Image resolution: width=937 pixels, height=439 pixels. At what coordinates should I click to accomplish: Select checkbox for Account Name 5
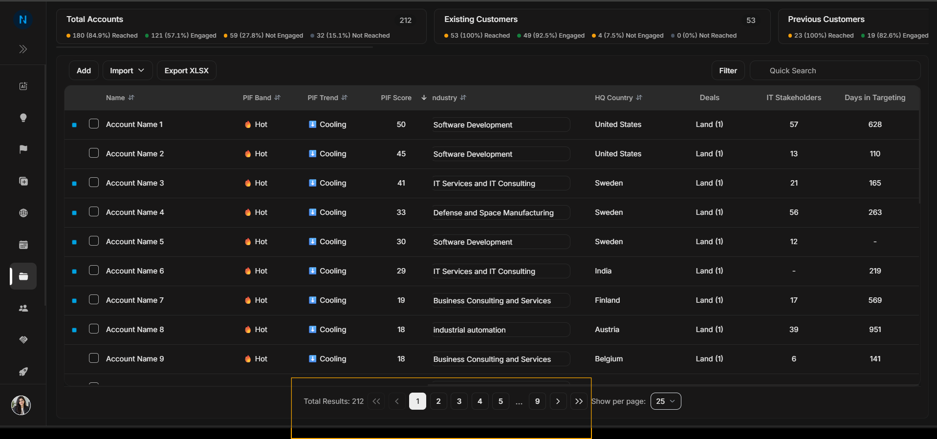click(x=94, y=241)
